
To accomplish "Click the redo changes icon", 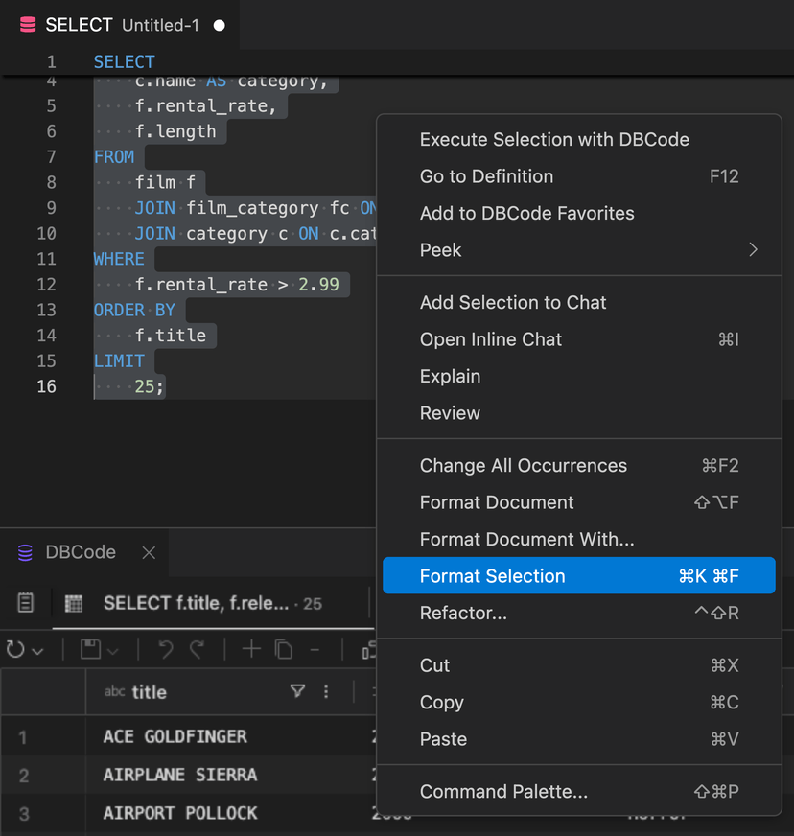I will pyautogui.click(x=196, y=650).
